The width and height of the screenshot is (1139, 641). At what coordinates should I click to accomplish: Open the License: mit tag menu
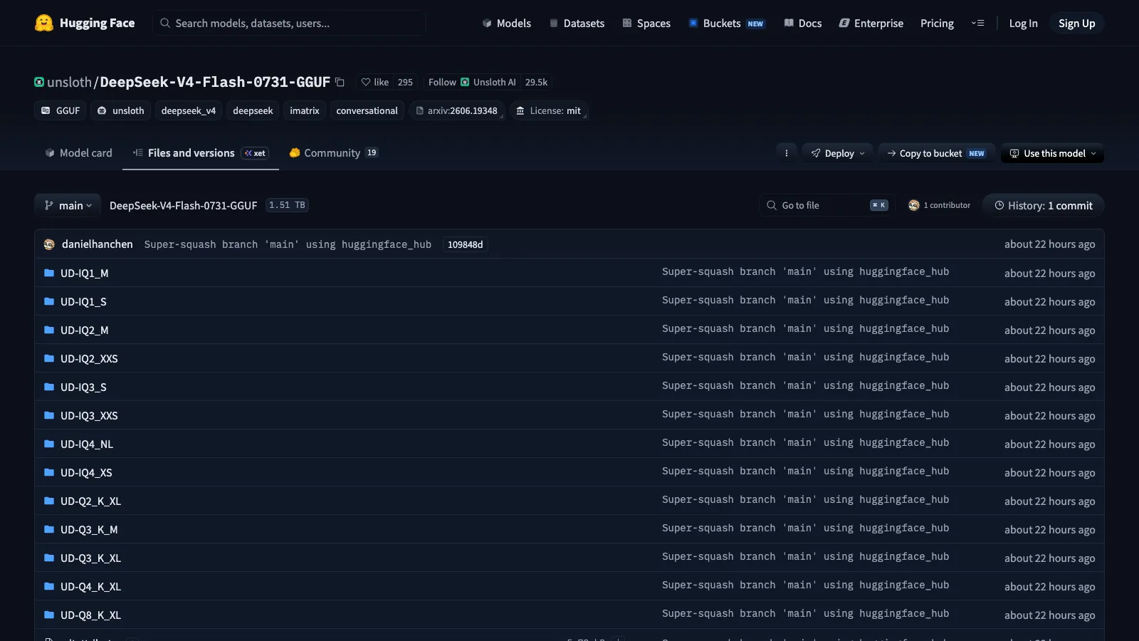(x=549, y=110)
